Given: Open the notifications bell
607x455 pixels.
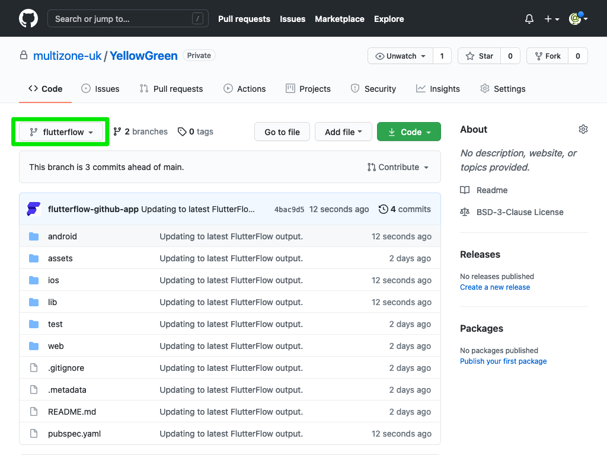Looking at the screenshot, I should coord(529,18).
